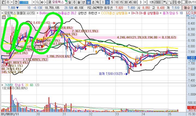Click the small square marker before Bollinger Bands
The height and width of the screenshot is (116, 196).
(38, 13)
